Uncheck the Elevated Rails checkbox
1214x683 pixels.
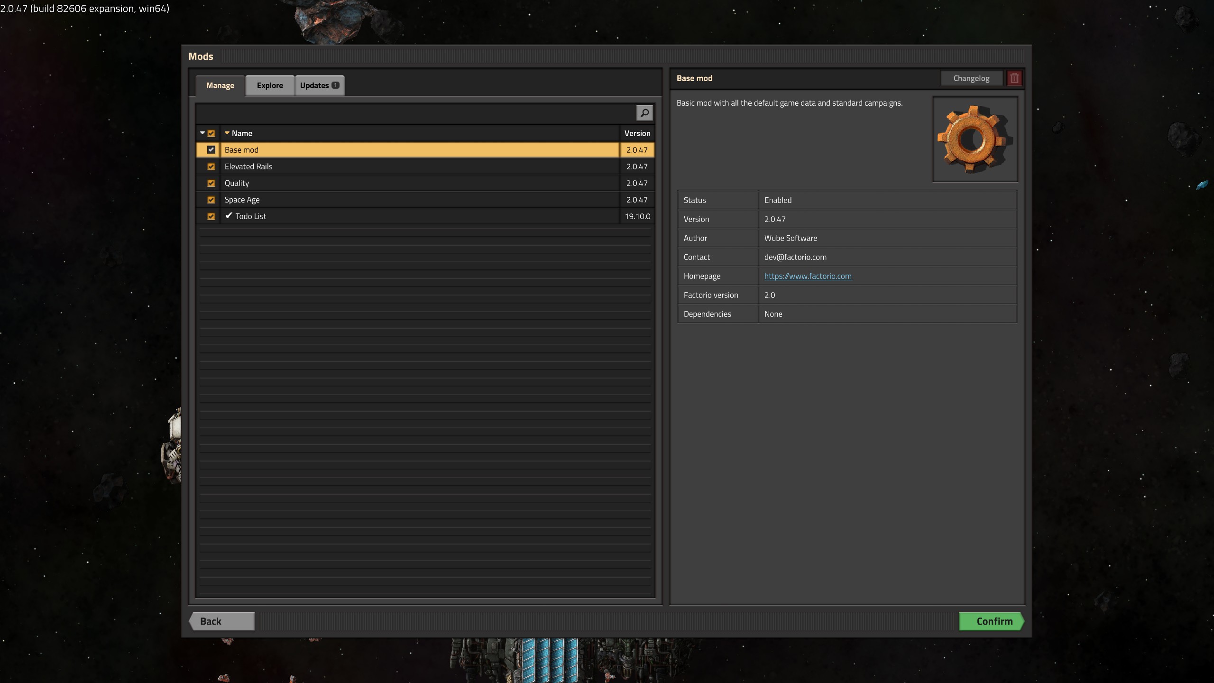point(211,166)
